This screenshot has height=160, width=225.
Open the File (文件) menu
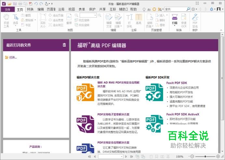pos(7,9)
